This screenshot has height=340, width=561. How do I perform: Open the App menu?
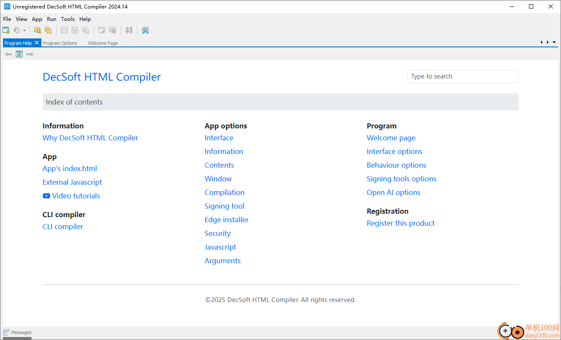(x=37, y=19)
